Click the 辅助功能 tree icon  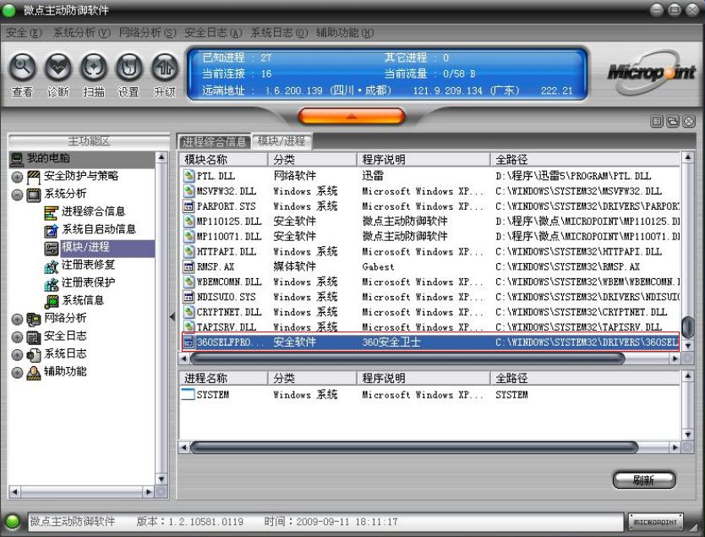coord(34,372)
